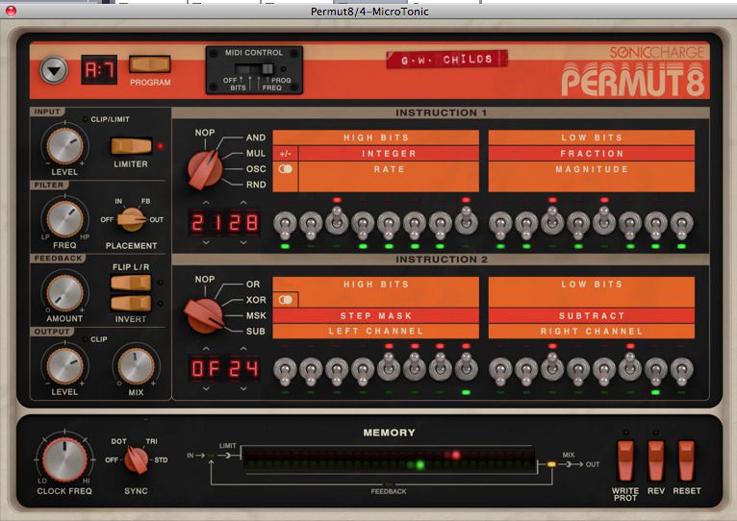Flip third low-bit toggle in Instruction 2
The height and width of the screenshot is (521, 737).
pos(552,367)
